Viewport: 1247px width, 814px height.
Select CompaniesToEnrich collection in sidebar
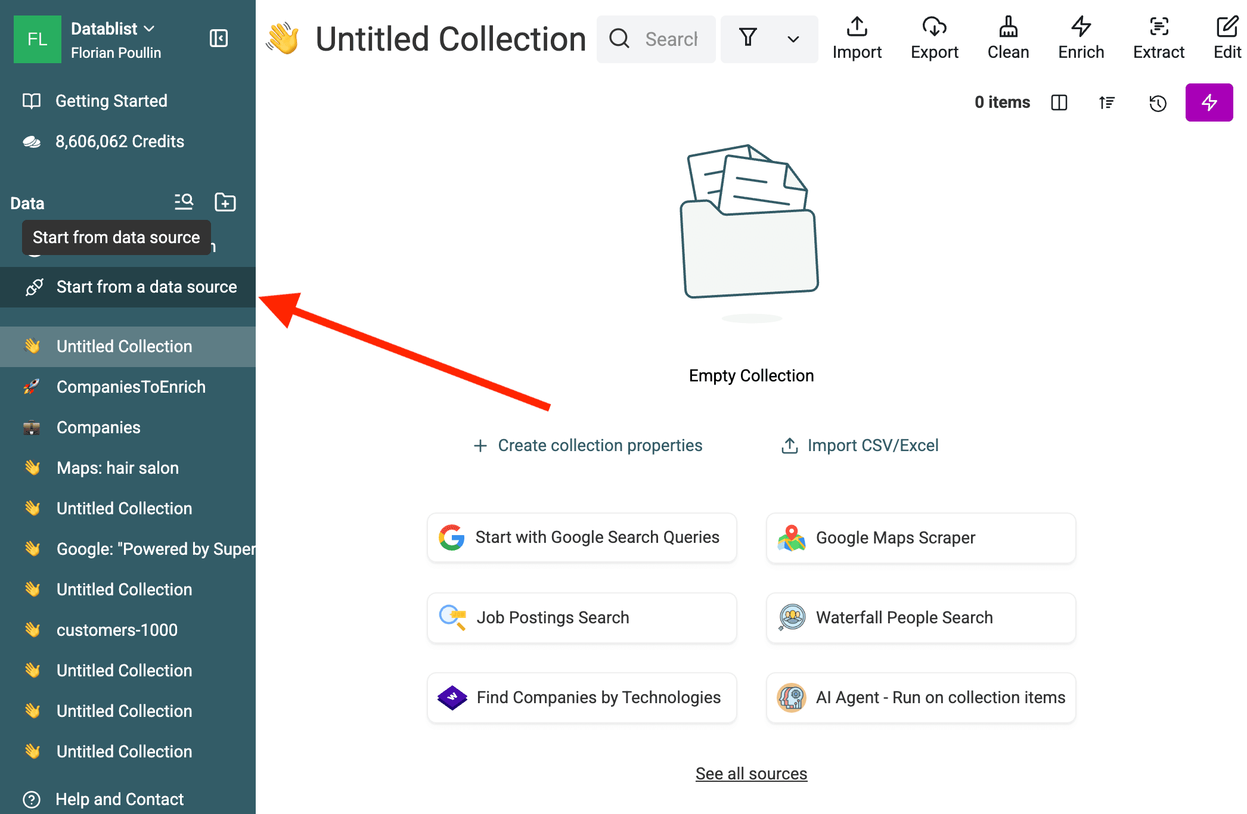(131, 387)
